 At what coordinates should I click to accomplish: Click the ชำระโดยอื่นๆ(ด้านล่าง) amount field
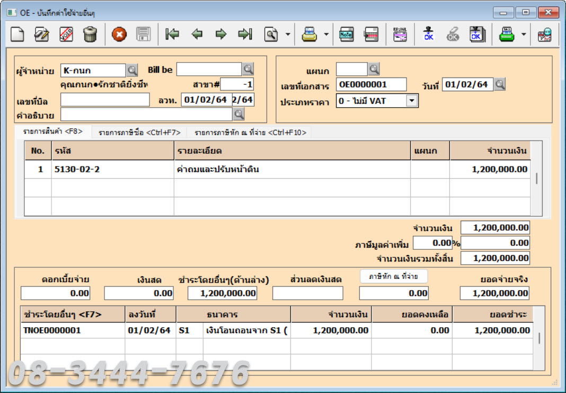tap(223, 293)
